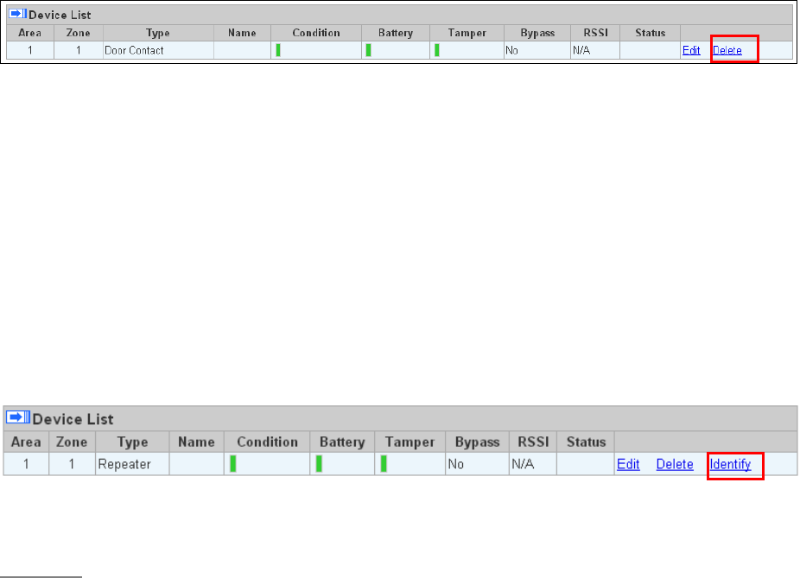Click Identify link in Repeater row

(x=730, y=464)
